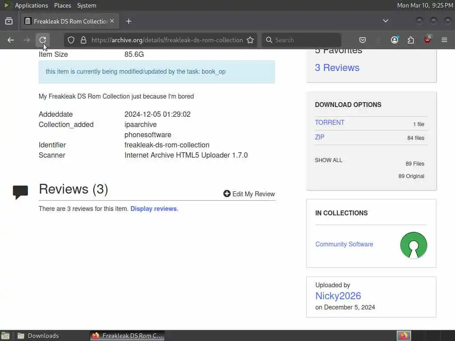Reload the page with the refresh icon

[x=43, y=40]
